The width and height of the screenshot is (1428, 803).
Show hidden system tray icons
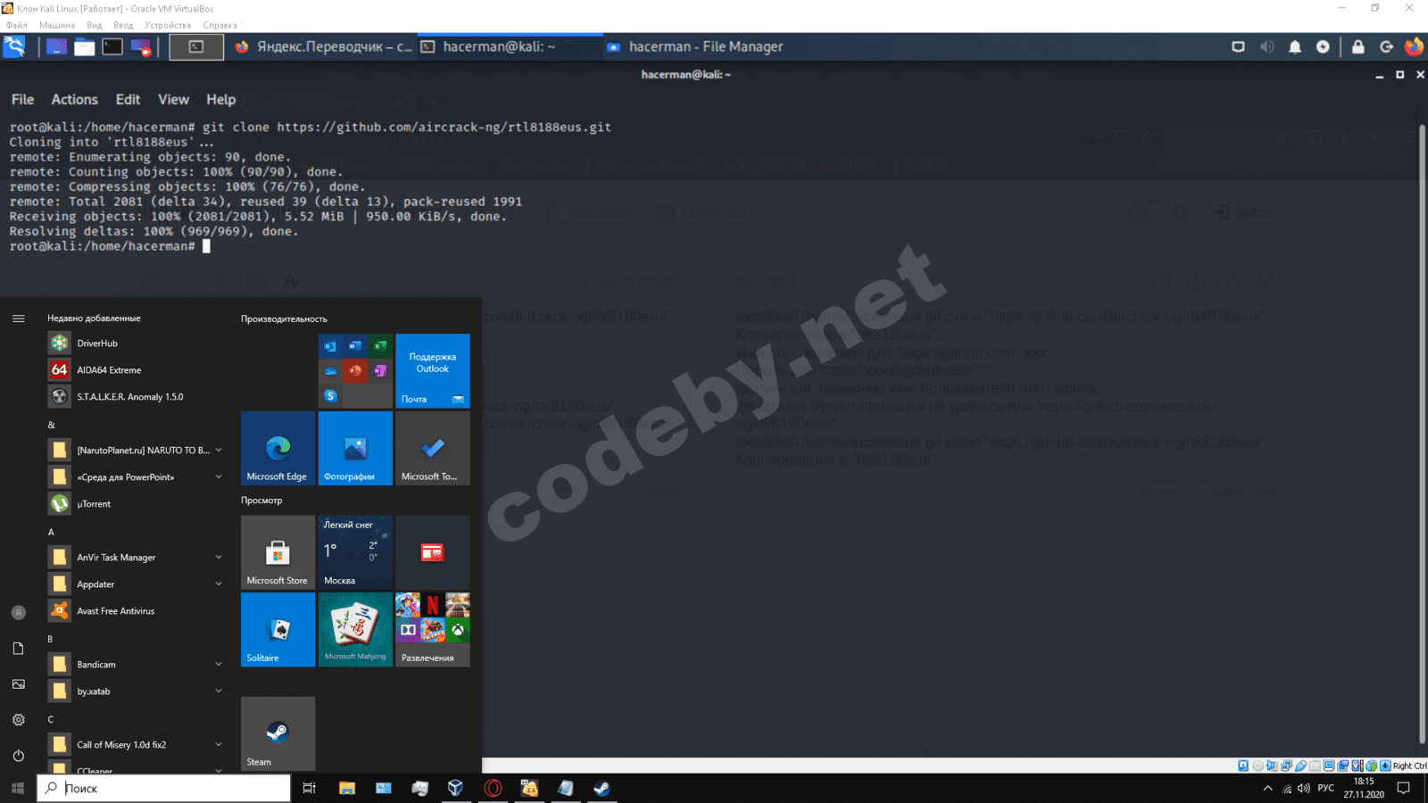(1267, 788)
